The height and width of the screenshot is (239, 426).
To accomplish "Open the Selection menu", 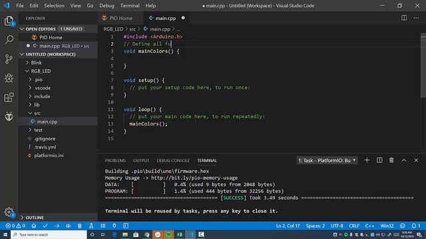I will coord(54,5).
